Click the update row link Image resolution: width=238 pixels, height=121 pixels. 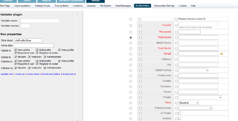coord(7,74)
